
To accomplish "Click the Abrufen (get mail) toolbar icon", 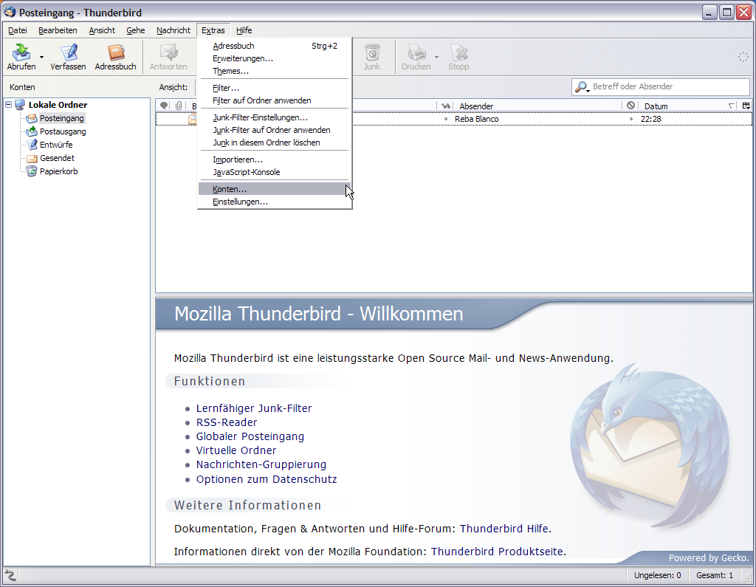I will [x=21, y=52].
